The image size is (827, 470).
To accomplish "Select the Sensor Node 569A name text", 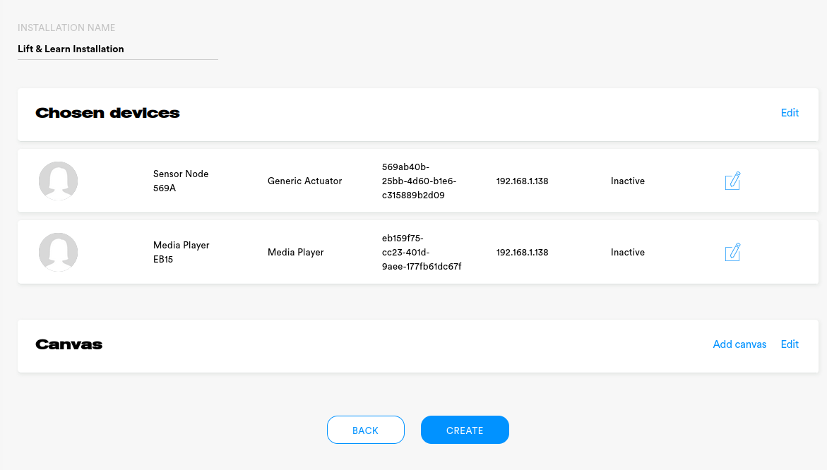I will tap(181, 181).
